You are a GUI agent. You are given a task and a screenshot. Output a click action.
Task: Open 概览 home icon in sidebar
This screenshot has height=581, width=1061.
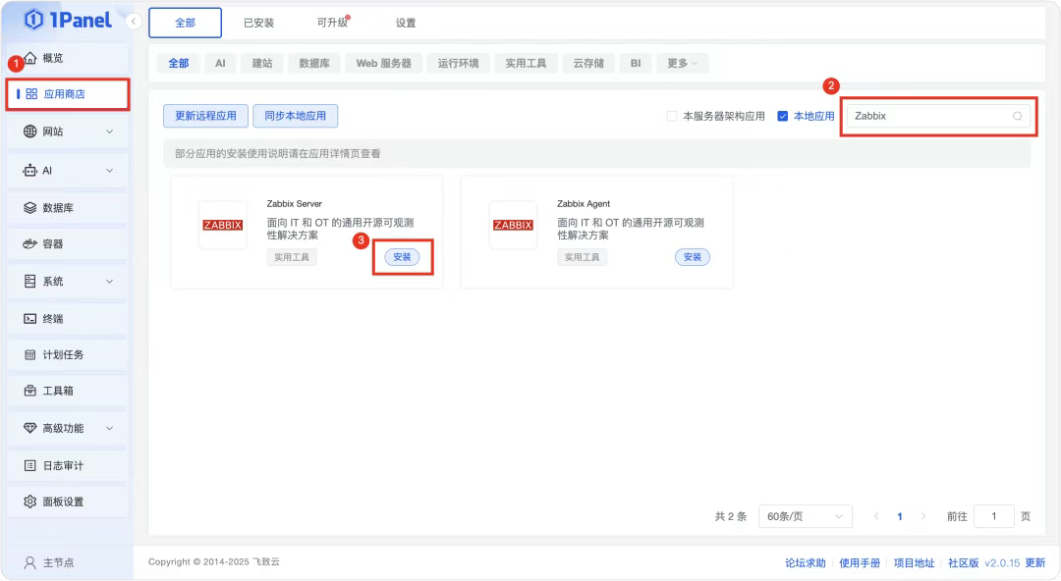point(30,58)
